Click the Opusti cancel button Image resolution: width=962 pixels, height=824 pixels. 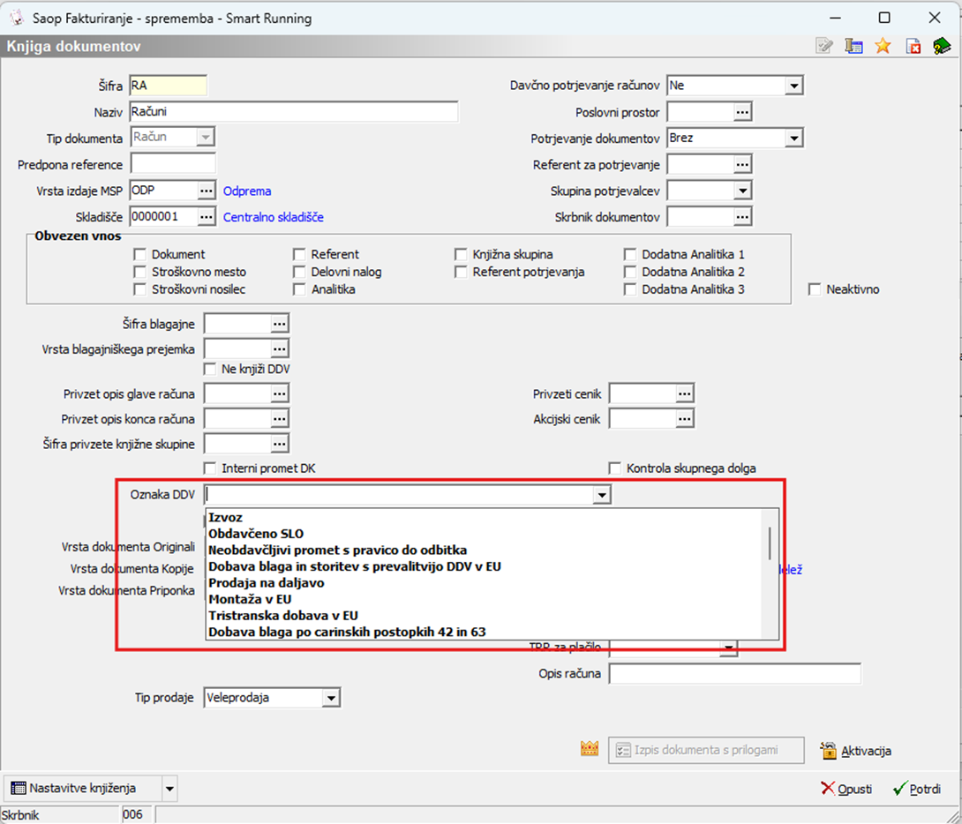pyautogui.click(x=846, y=789)
